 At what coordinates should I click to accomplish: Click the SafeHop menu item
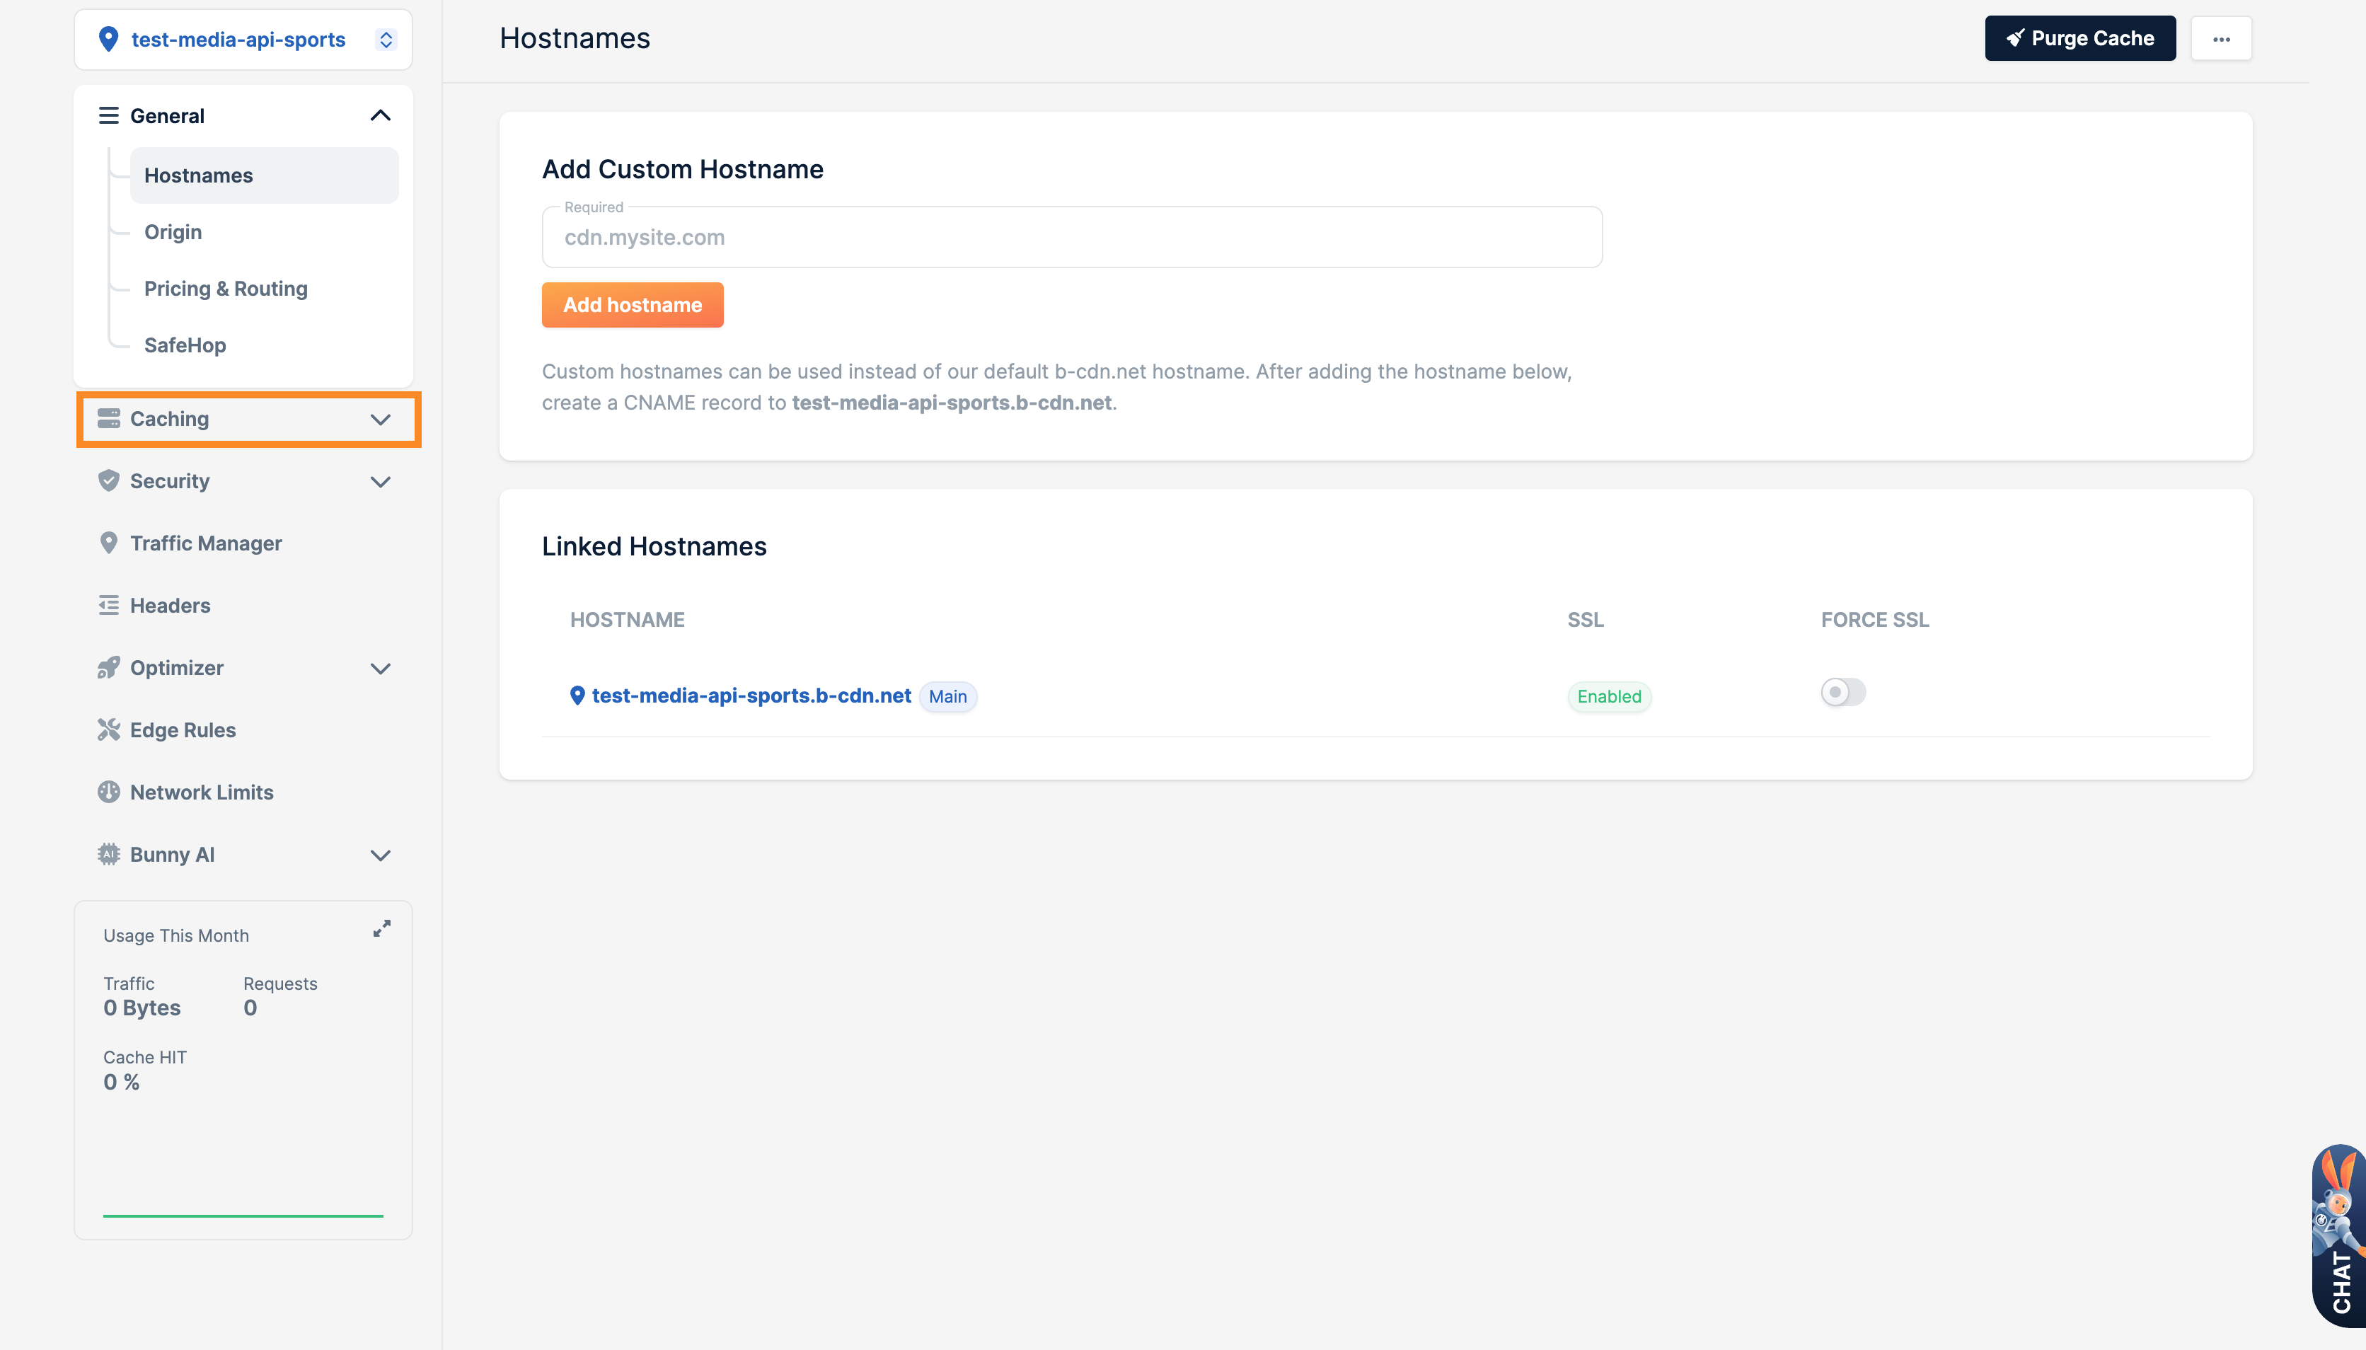click(184, 345)
